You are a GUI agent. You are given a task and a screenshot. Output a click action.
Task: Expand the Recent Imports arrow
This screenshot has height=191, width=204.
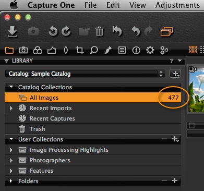pos(11,108)
